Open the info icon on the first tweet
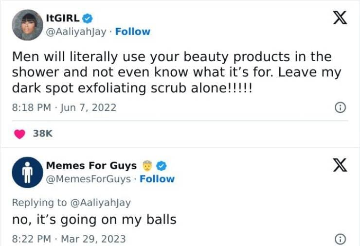360x246 pixels. coord(341,108)
